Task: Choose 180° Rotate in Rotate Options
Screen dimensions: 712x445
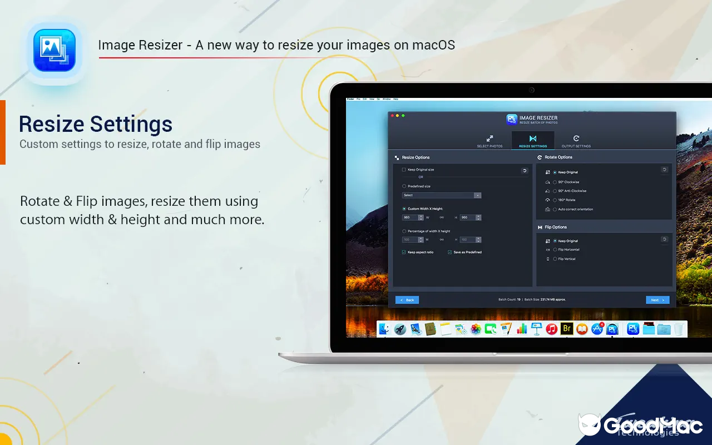Action: click(554, 200)
